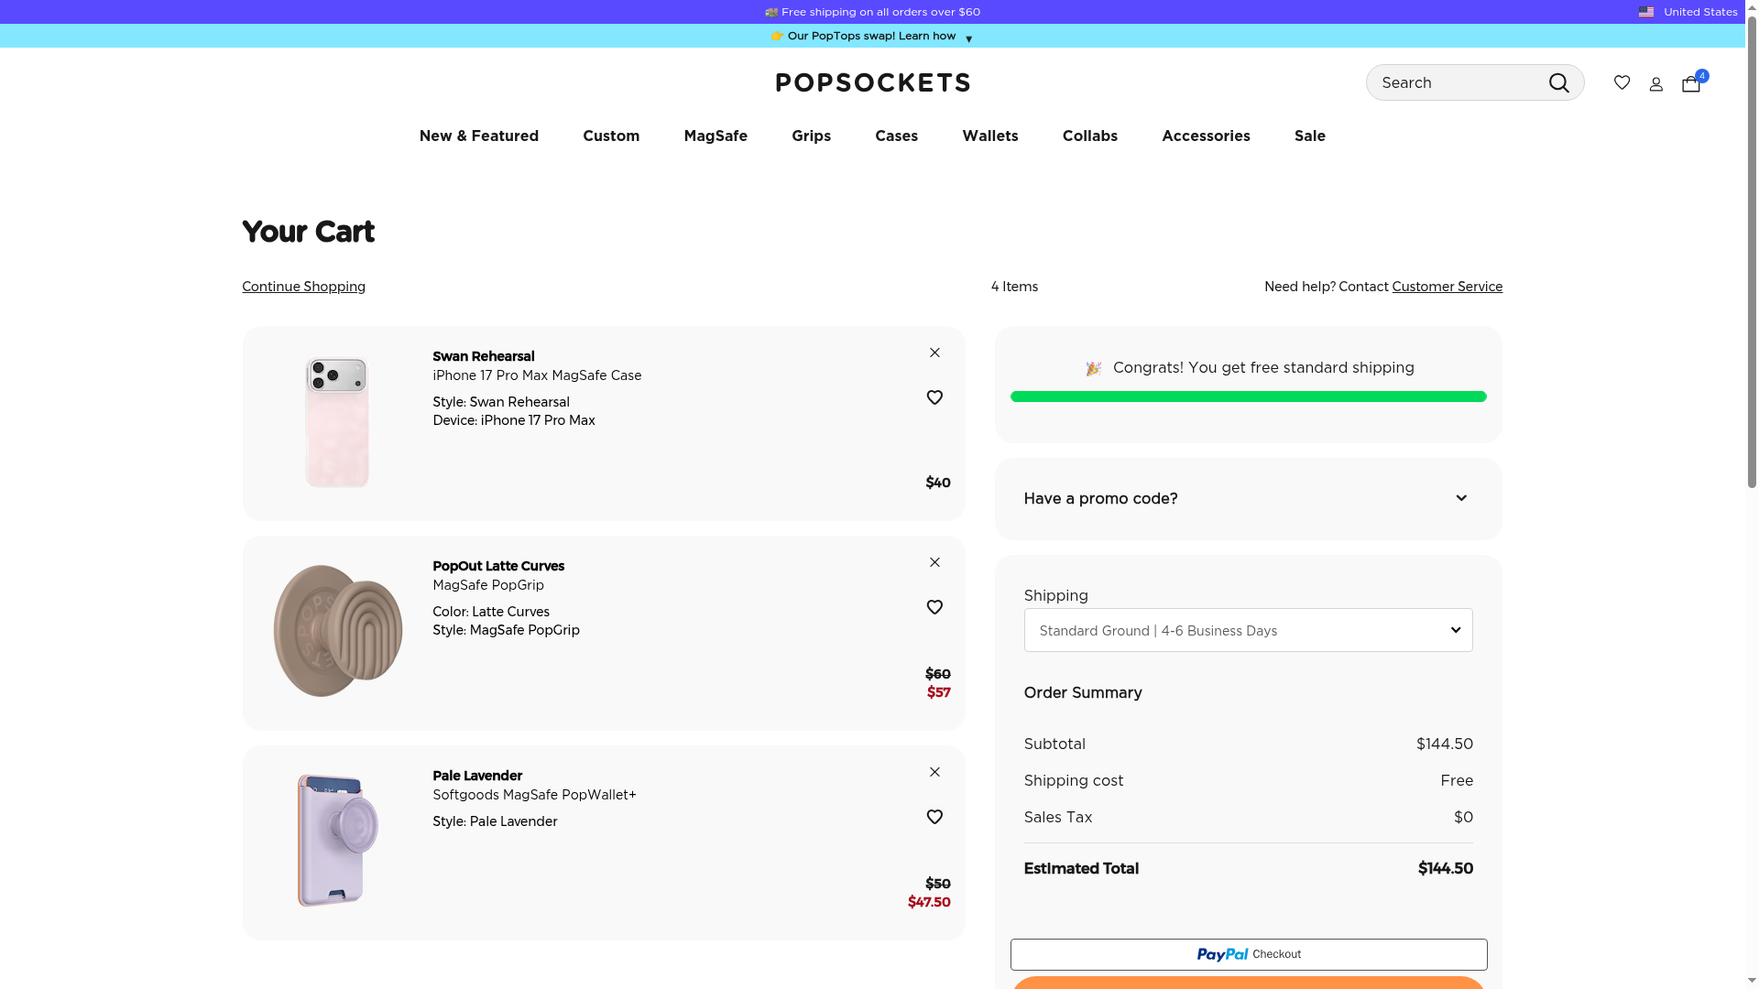
Task: Remove Pale Lavender wallet from cart
Action: point(934,772)
